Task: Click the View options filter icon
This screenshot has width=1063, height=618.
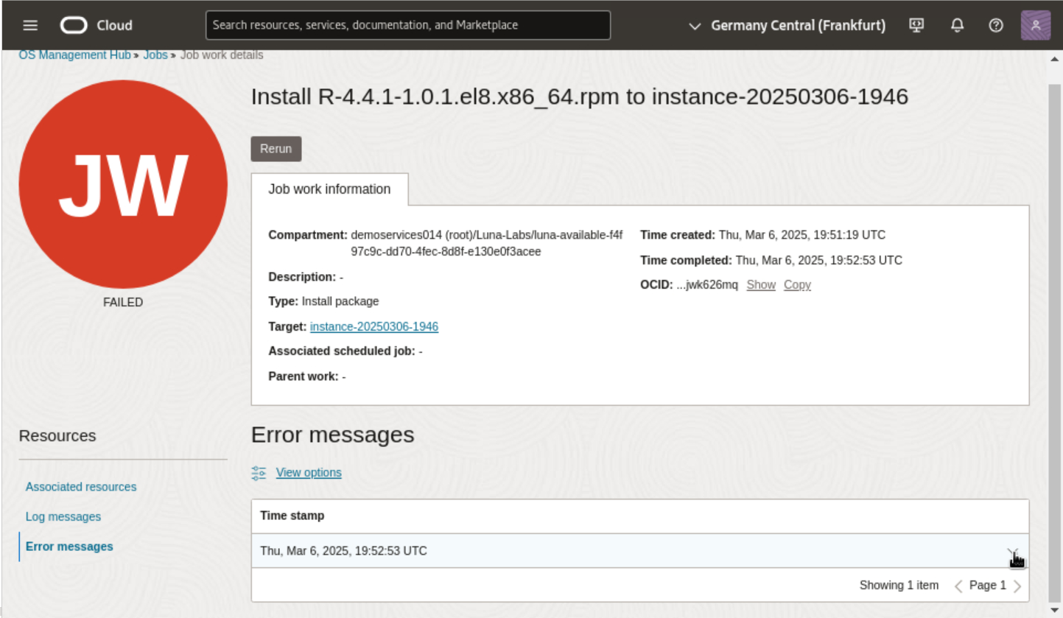Action: click(x=259, y=473)
